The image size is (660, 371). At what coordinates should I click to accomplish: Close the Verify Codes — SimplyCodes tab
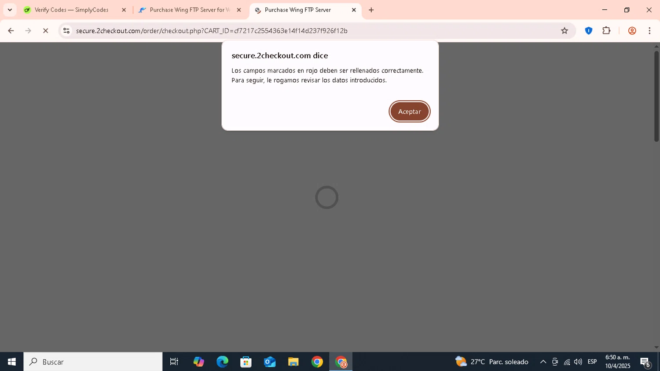pyautogui.click(x=124, y=10)
